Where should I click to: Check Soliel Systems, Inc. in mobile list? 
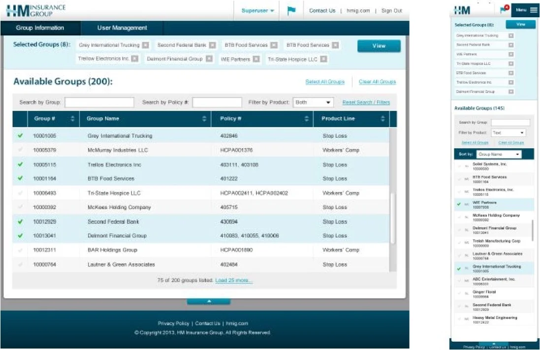(x=459, y=166)
